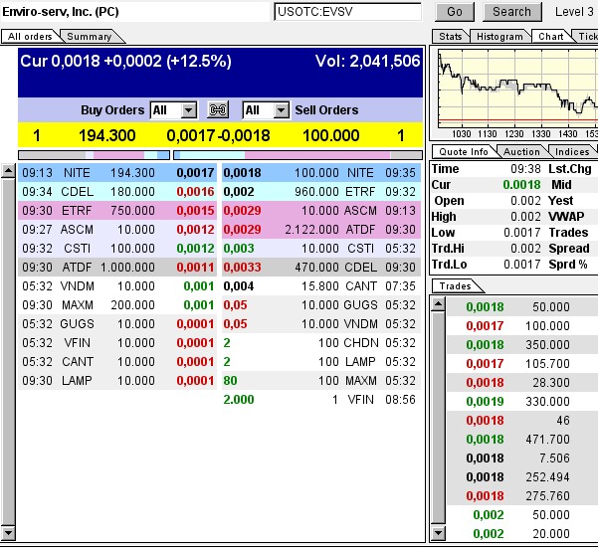Click the Low 0.0017 quote info row
The width and height of the screenshot is (598, 550).
pos(487,233)
